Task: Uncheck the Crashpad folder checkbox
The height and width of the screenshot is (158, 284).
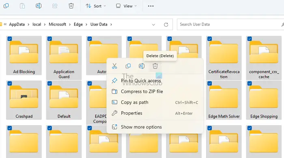Action: tap(10, 83)
